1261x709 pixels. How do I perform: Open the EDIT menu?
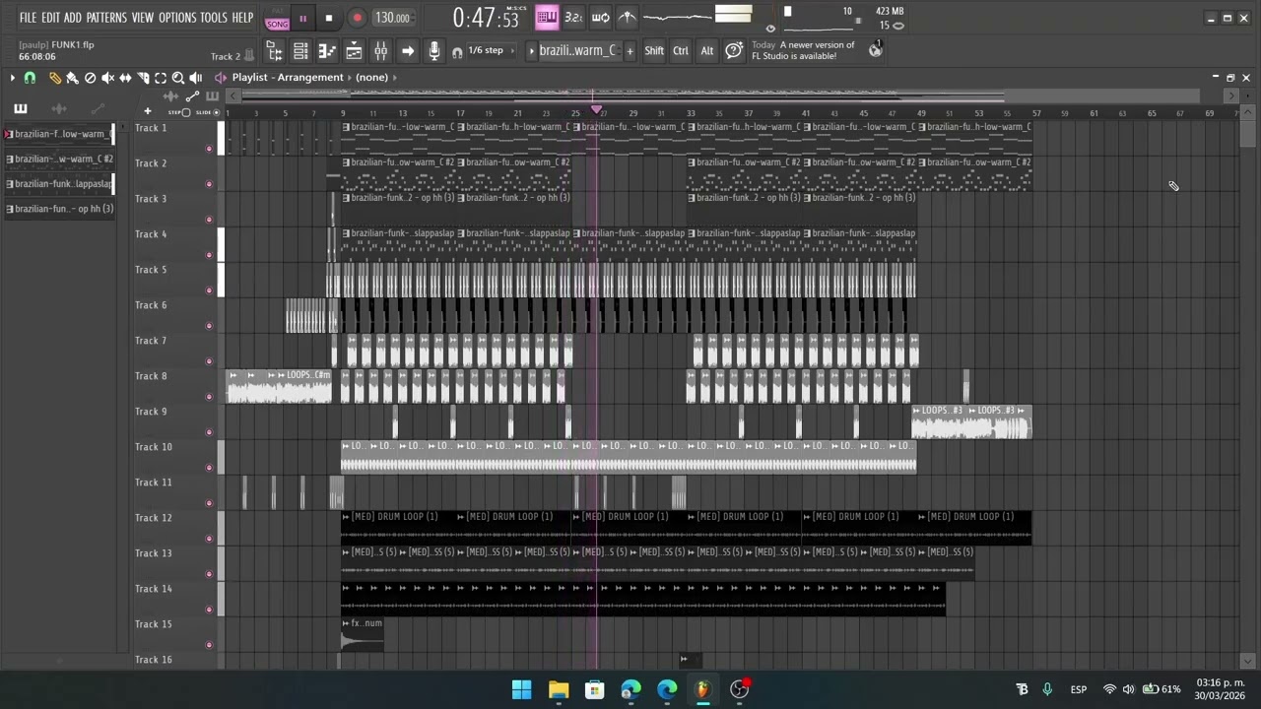pyautogui.click(x=50, y=18)
